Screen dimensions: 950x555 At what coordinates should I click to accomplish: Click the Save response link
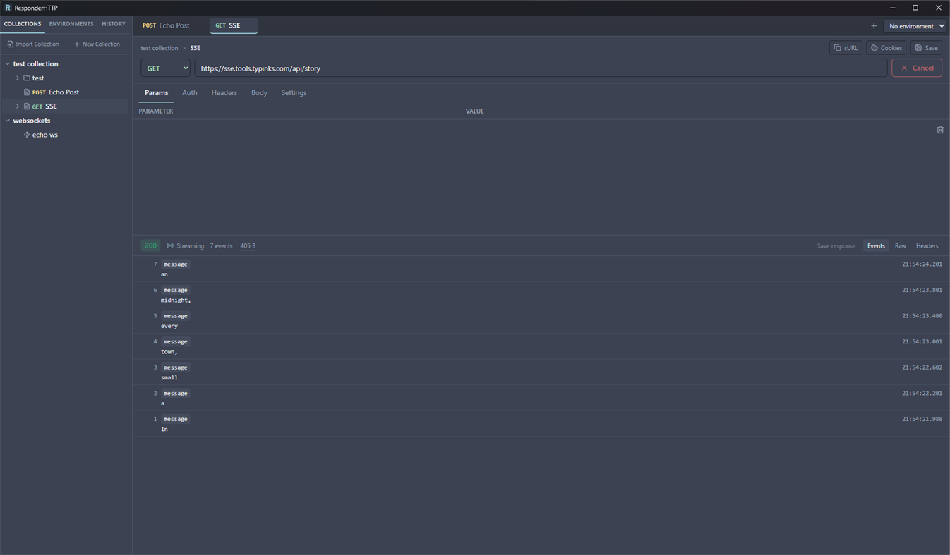coord(836,246)
